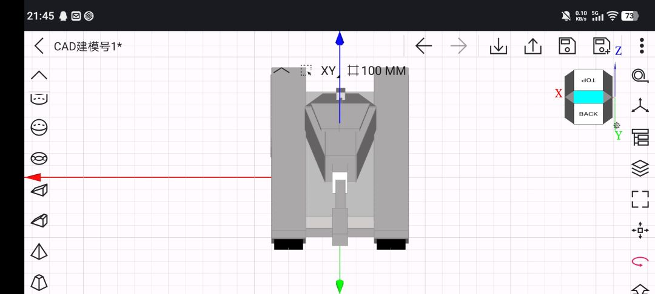This screenshot has height=294, width=655.
Task: Save the project with floppy icon
Action: coord(567,46)
